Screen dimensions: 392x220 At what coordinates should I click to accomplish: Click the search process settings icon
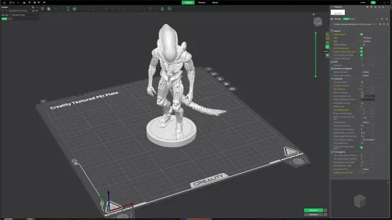(x=388, y=24)
